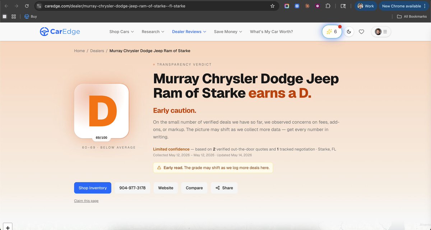Click the Limited confidence label
Image resolution: width=431 pixels, height=230 pixels.
(171, 149)
